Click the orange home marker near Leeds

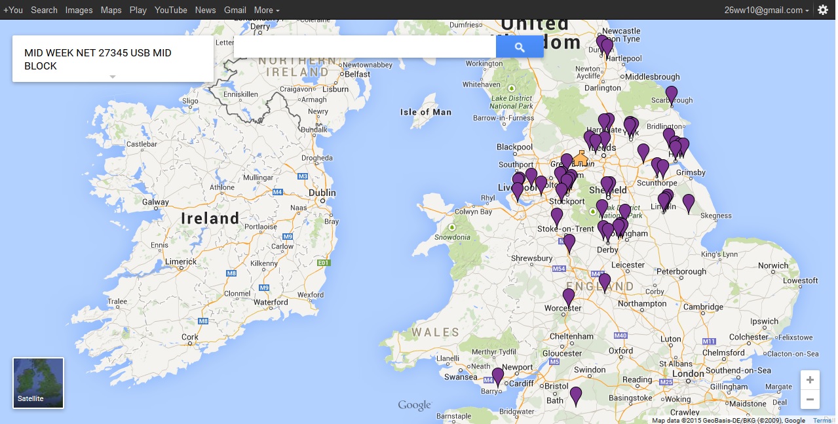(581, 158)
